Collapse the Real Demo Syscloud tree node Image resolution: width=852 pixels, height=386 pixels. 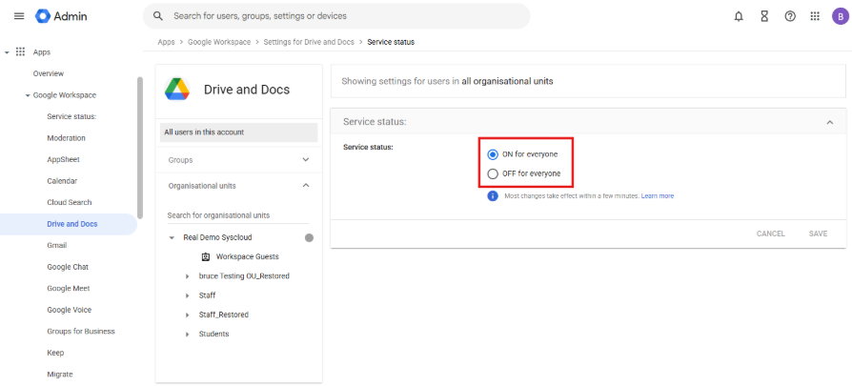(172, 238)
